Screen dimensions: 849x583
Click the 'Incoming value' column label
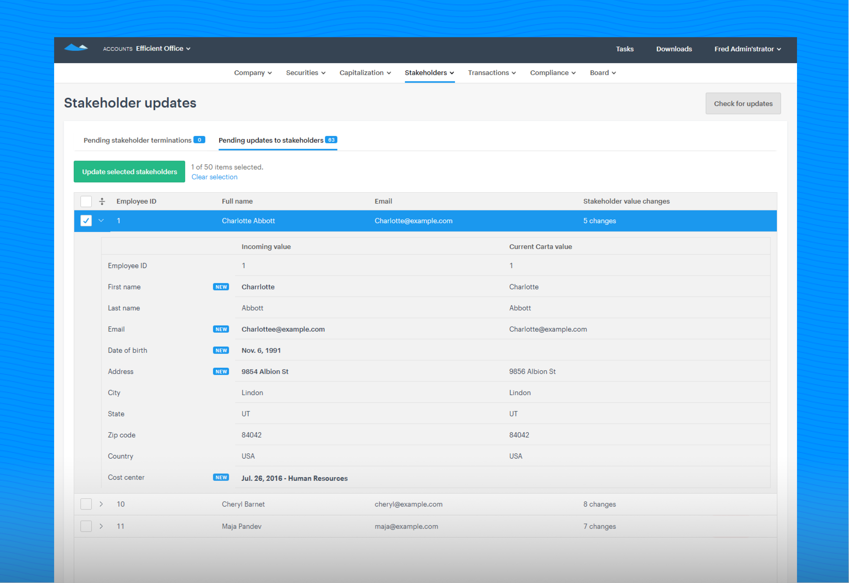266,247
